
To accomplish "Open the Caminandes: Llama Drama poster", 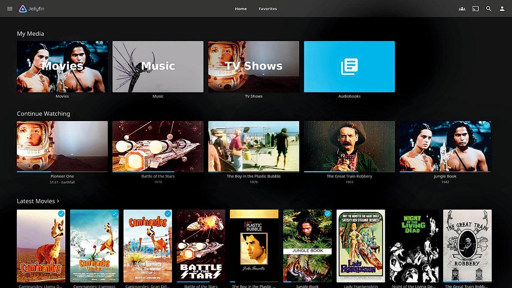I will (x=41, y=246).
